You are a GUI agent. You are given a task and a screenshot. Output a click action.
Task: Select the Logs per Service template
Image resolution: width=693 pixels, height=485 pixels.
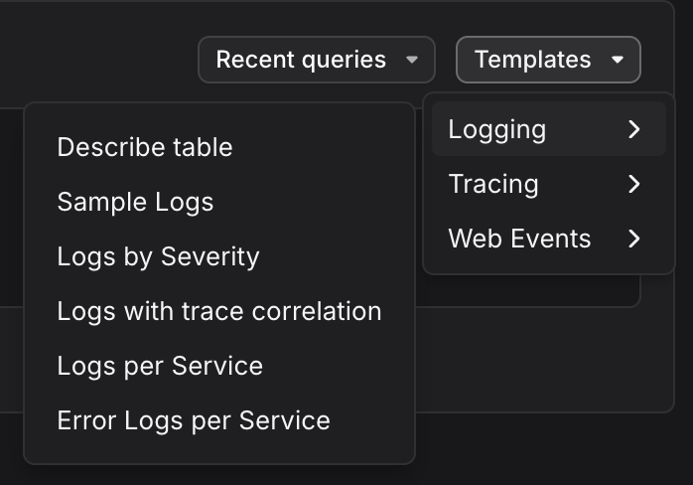160,366
